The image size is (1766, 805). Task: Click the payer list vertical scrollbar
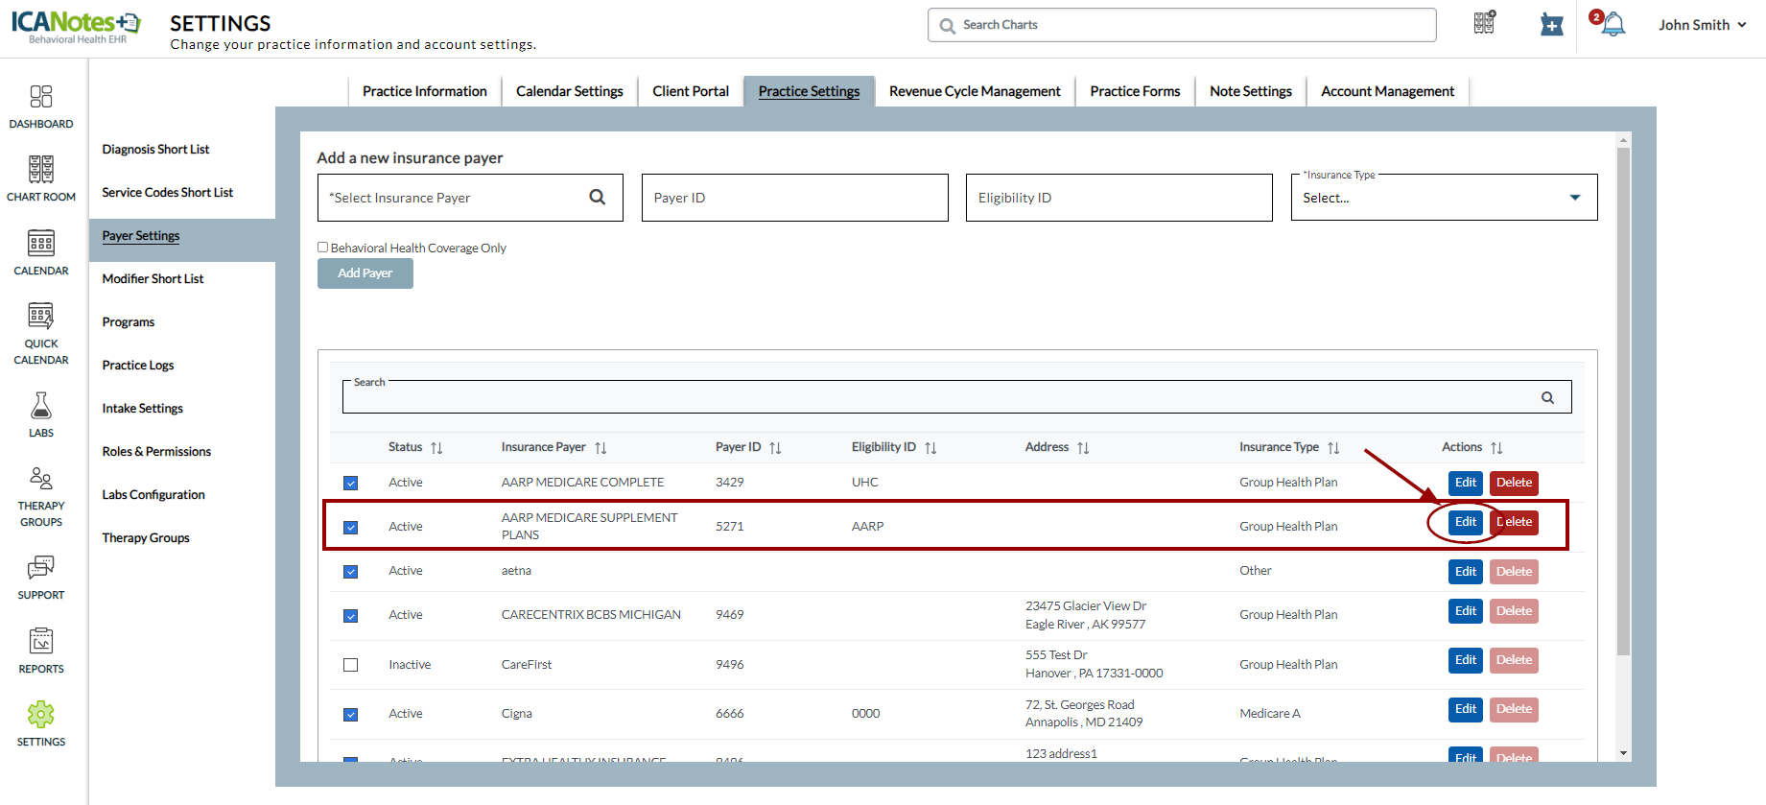pos(1623,403)
